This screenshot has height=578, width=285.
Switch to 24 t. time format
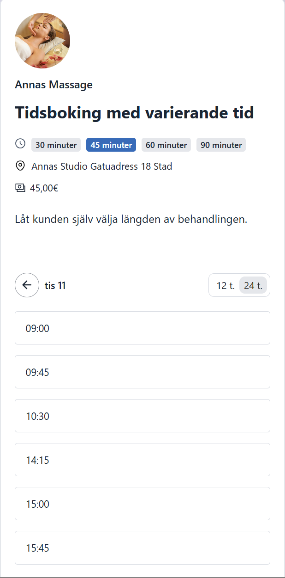[x=253, y=285]
